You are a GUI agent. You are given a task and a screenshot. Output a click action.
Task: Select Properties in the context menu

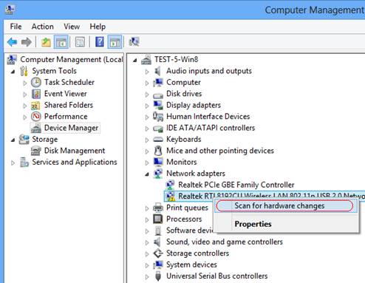pyautogui.click(x=253, y=224)
